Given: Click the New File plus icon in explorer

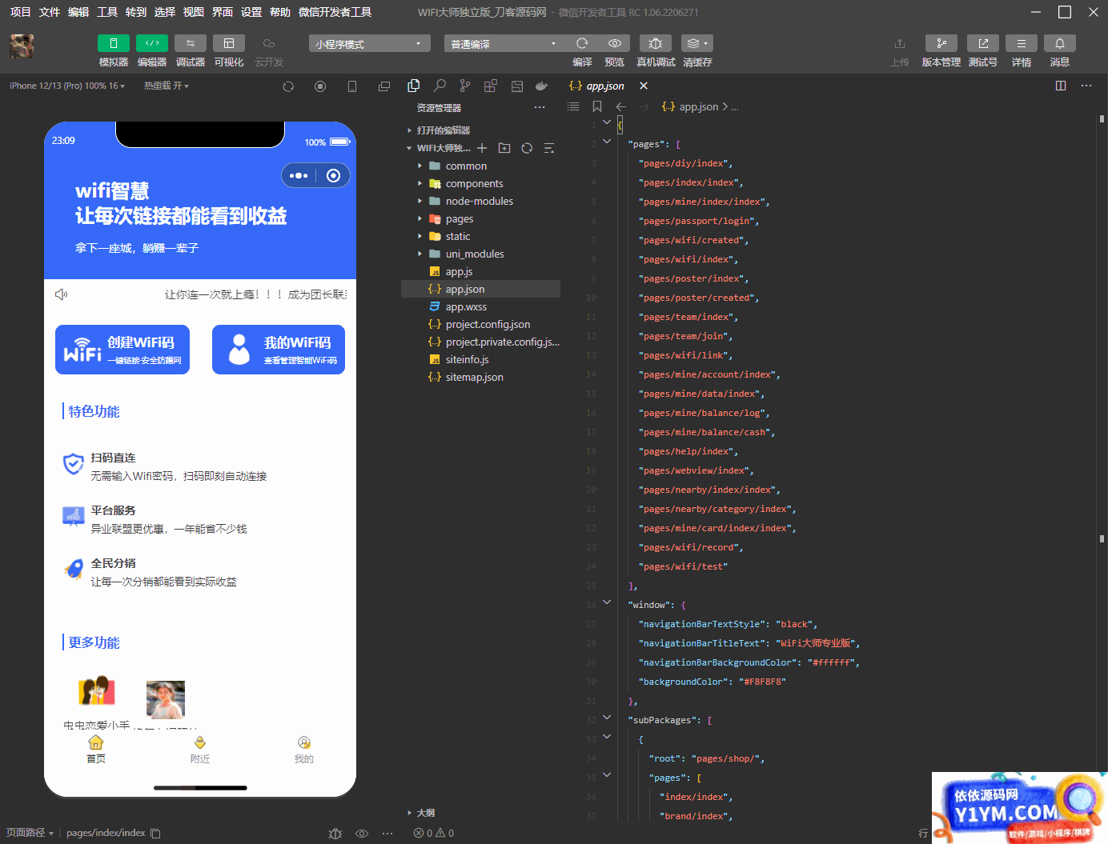Looking at the screenshot, I should 482,148.
